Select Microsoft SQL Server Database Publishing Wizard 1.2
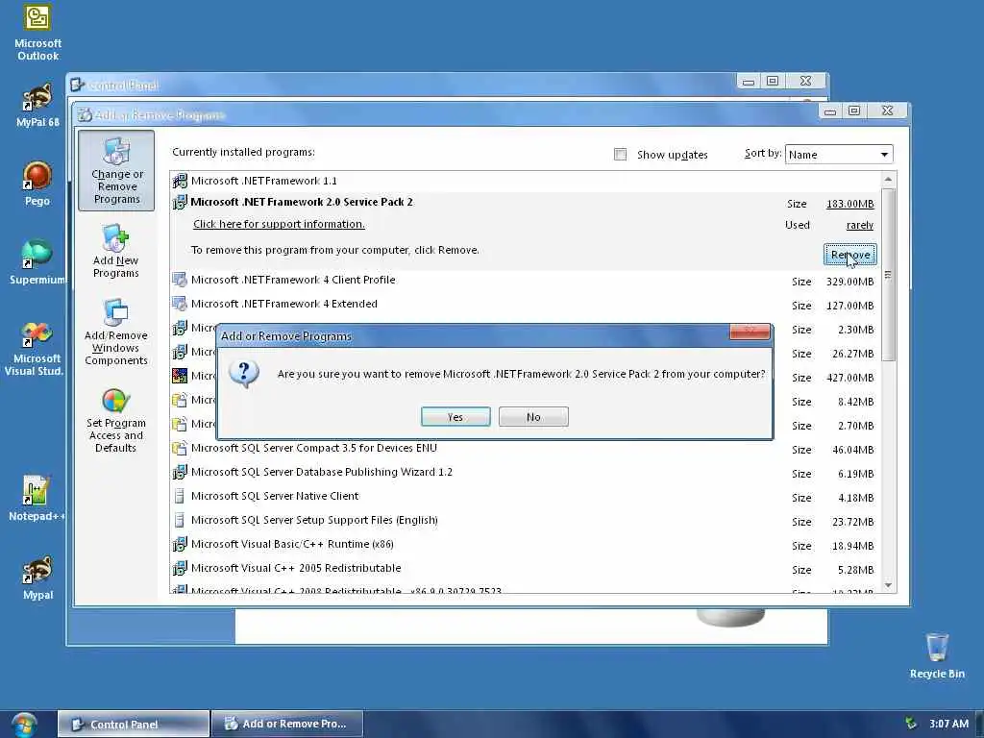984x738 pixels. pyautogui.click(x=525, y=473)
